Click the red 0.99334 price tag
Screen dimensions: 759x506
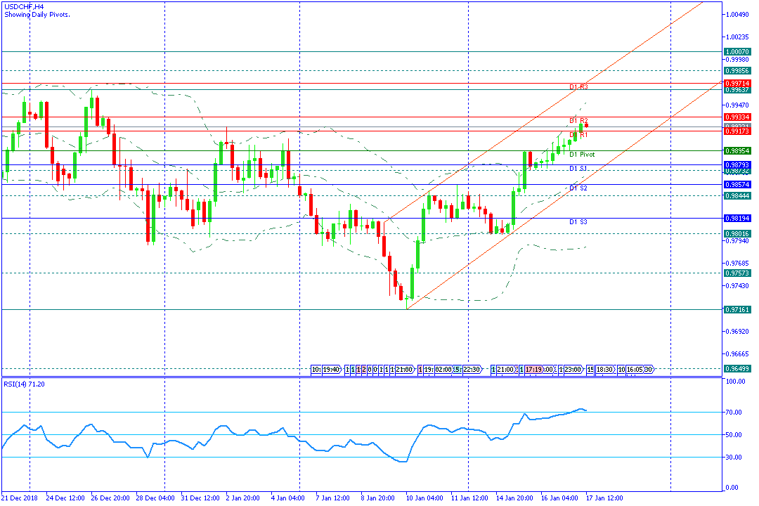pyautogui.click(x=737, y=117)
